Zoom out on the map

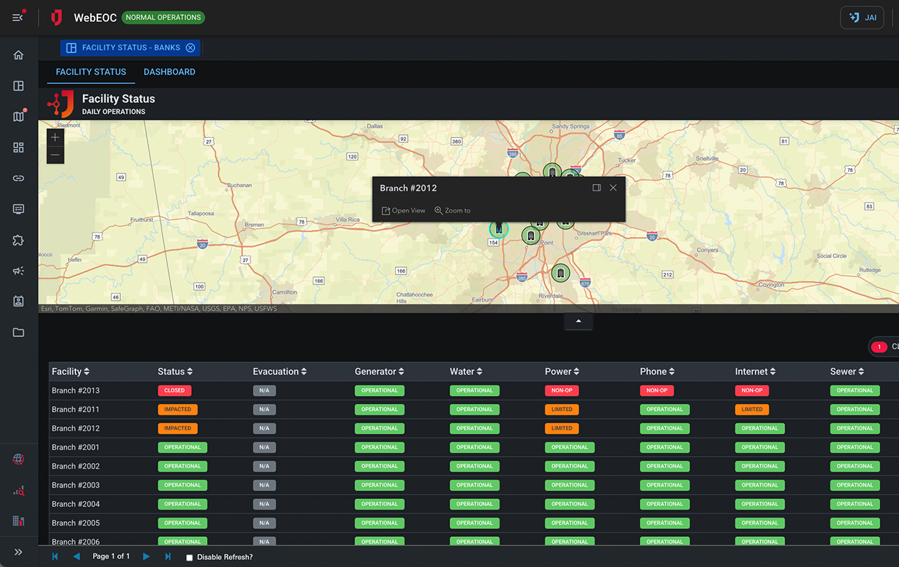click(55, 155)
